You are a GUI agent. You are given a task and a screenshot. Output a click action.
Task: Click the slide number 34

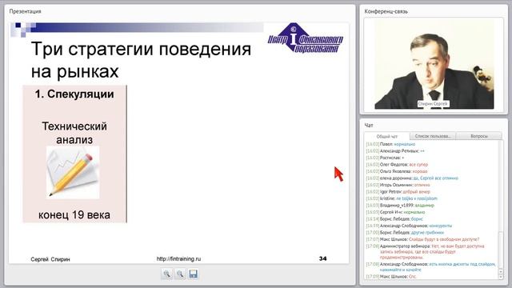(x=322, y=258)
